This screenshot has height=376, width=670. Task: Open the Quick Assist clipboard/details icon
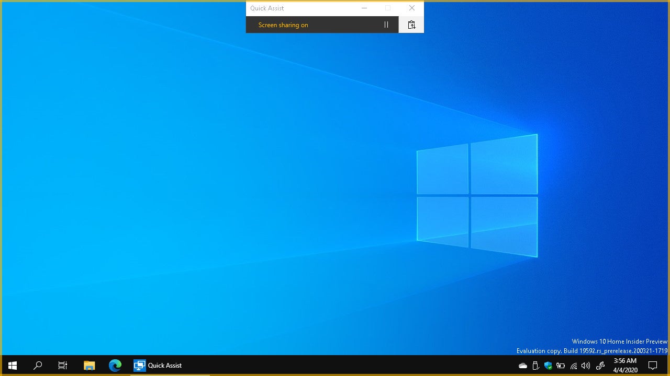(x=411, y=25)
